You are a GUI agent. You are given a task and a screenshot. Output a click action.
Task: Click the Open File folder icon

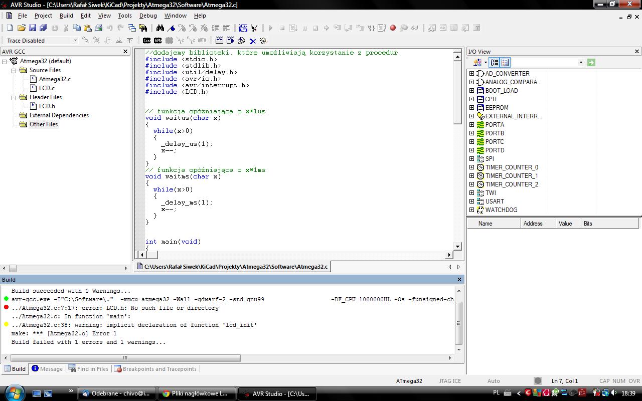click(x=21, y=28)
